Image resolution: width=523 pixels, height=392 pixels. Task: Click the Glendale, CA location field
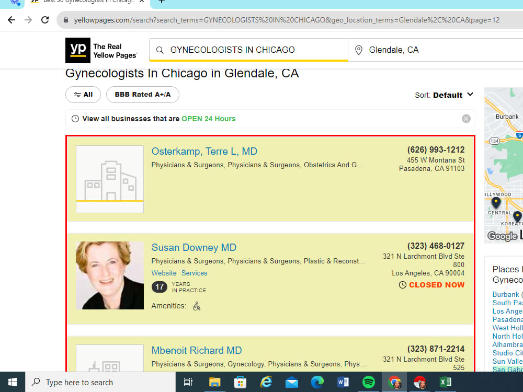(x=435, y=50)
